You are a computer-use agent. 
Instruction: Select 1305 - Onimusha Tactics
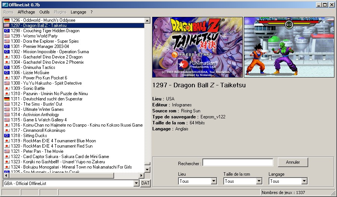[33, 67]
